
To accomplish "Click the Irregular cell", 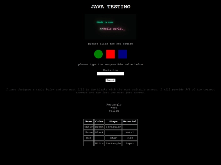I will coord(113,127).
